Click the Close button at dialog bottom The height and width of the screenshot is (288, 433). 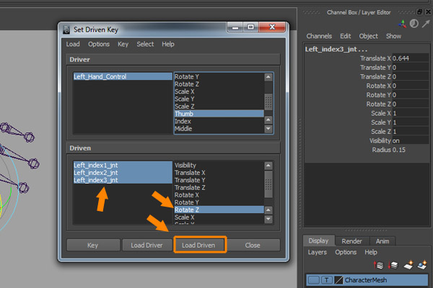[x=253, y=245]
